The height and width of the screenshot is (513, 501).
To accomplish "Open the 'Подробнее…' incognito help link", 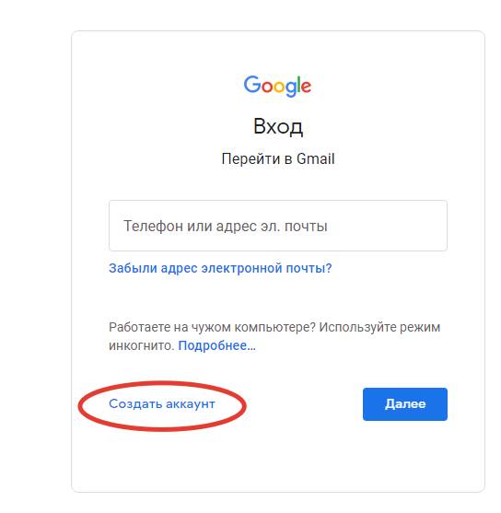I will 217,345.
